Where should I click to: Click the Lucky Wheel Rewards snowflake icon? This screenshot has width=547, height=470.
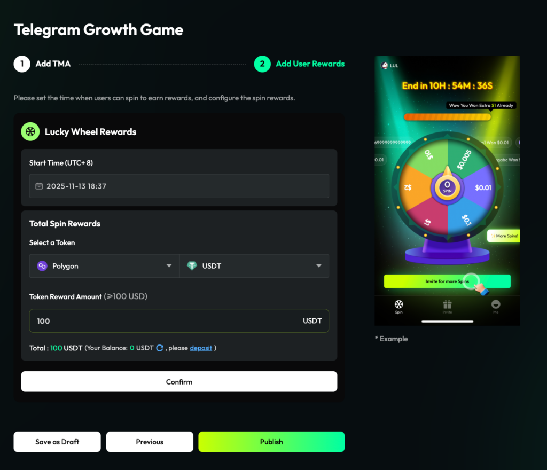pos(30,132)
